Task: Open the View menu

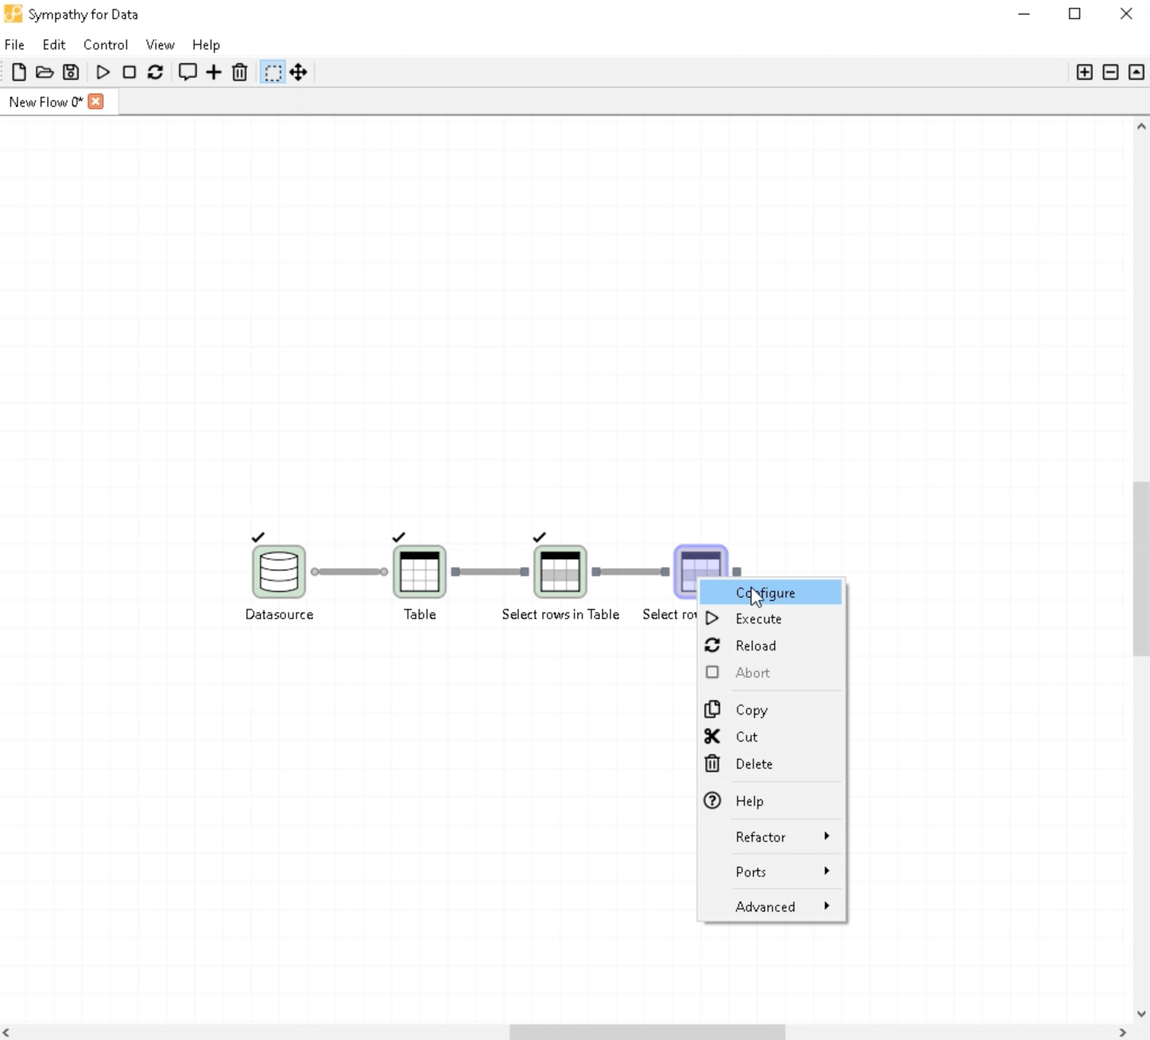Action: (x=160, y=44)
